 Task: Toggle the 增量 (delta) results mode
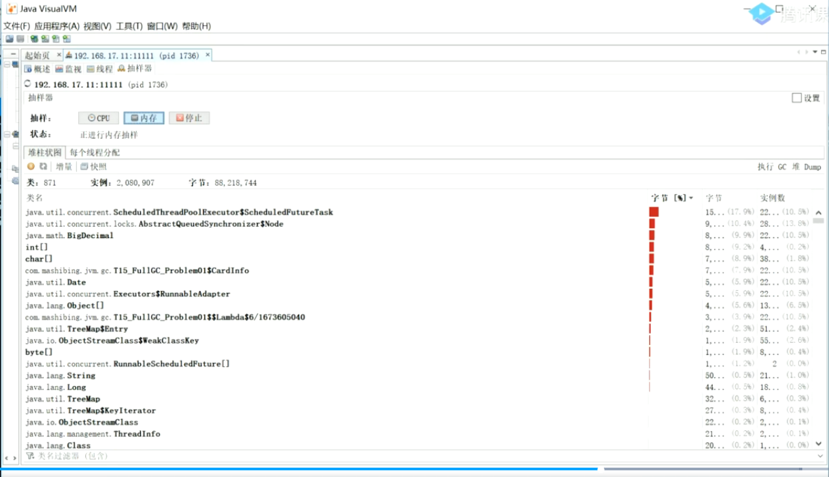pyautogui.click(x=64, y=167)
